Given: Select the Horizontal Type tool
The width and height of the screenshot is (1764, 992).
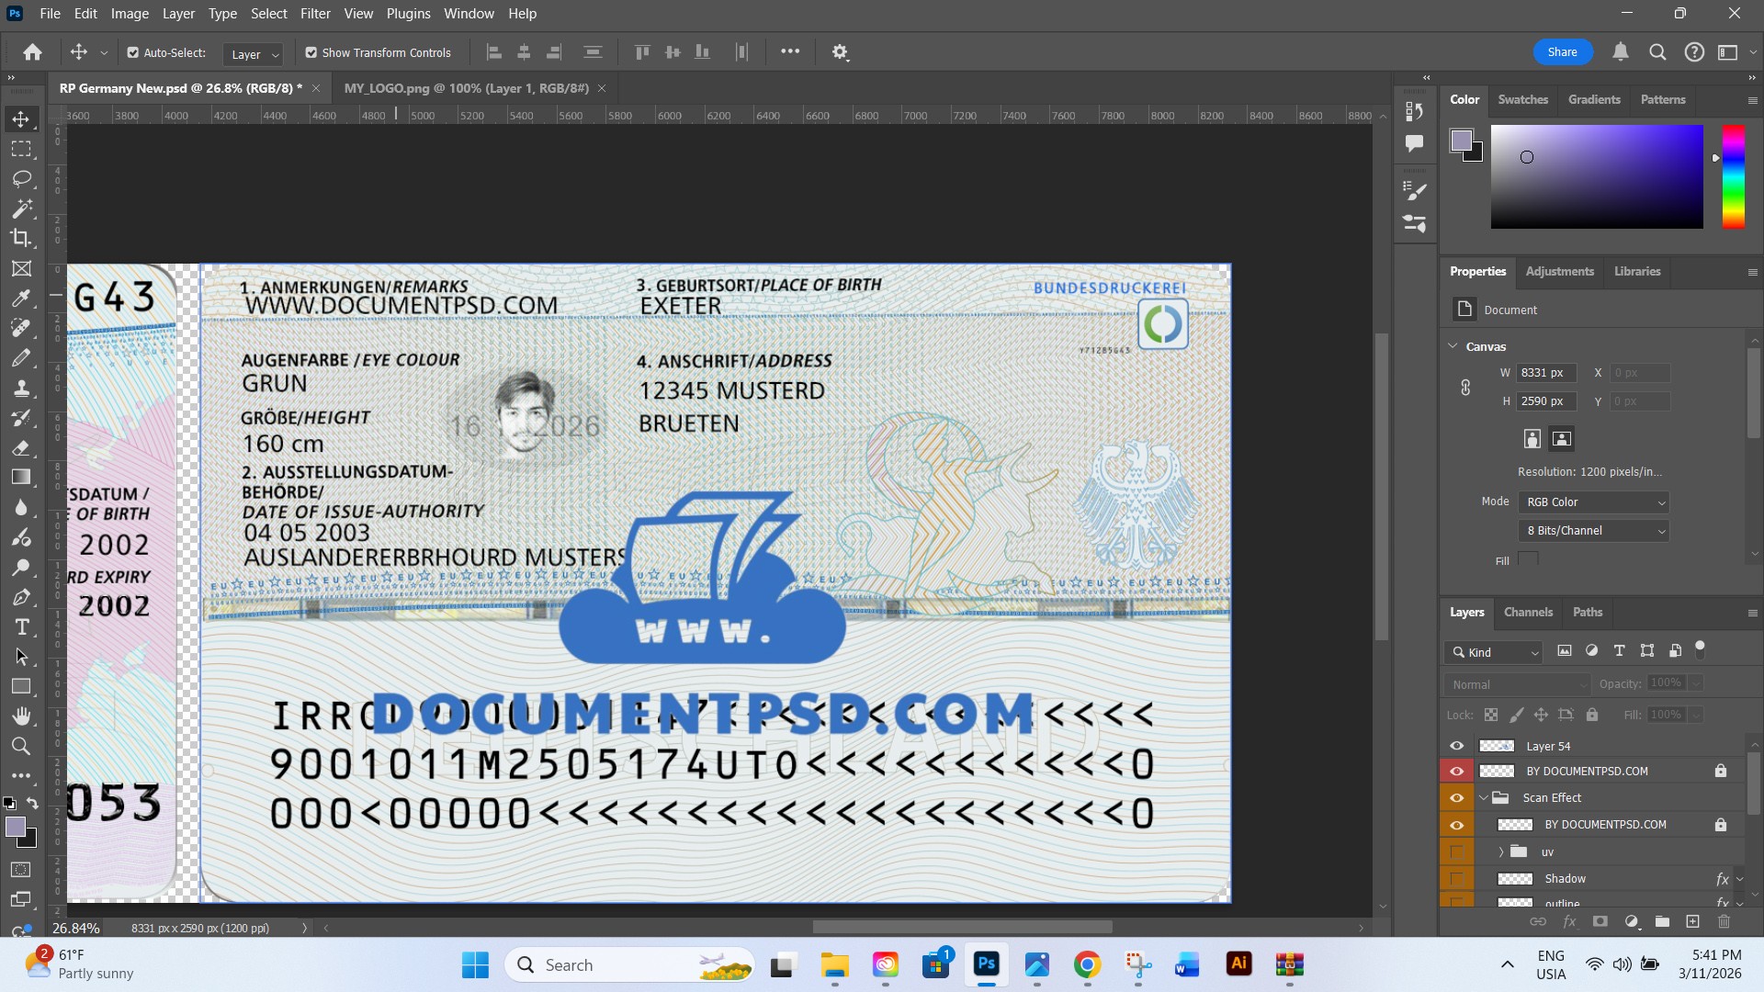Looking at the screenshot, I should point(21,627).
